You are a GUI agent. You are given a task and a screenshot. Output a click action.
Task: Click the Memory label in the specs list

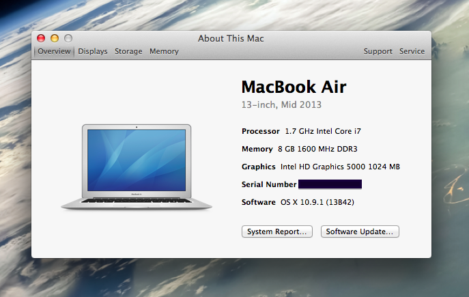coord(257,149)
